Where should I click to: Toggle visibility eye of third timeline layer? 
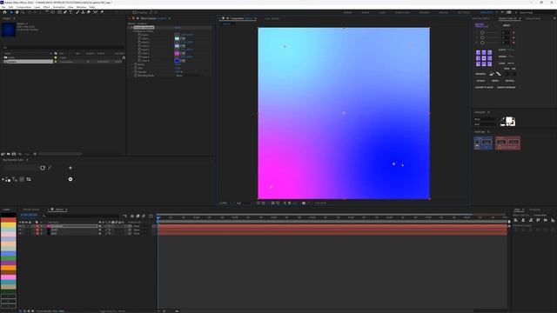coord(20,234)
